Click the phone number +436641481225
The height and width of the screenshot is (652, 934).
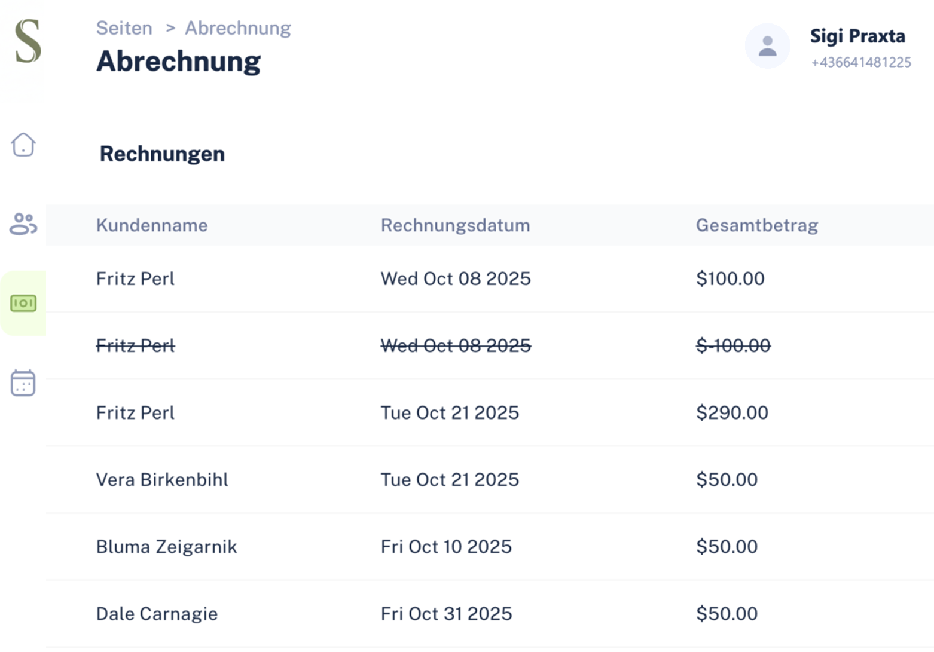pos(860,62)
